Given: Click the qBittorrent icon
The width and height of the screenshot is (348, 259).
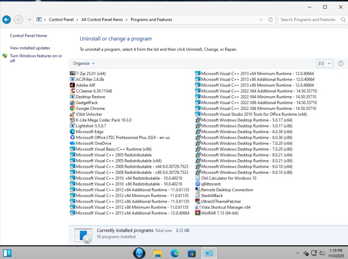Looking at the screenshot, I should point(198,184).
